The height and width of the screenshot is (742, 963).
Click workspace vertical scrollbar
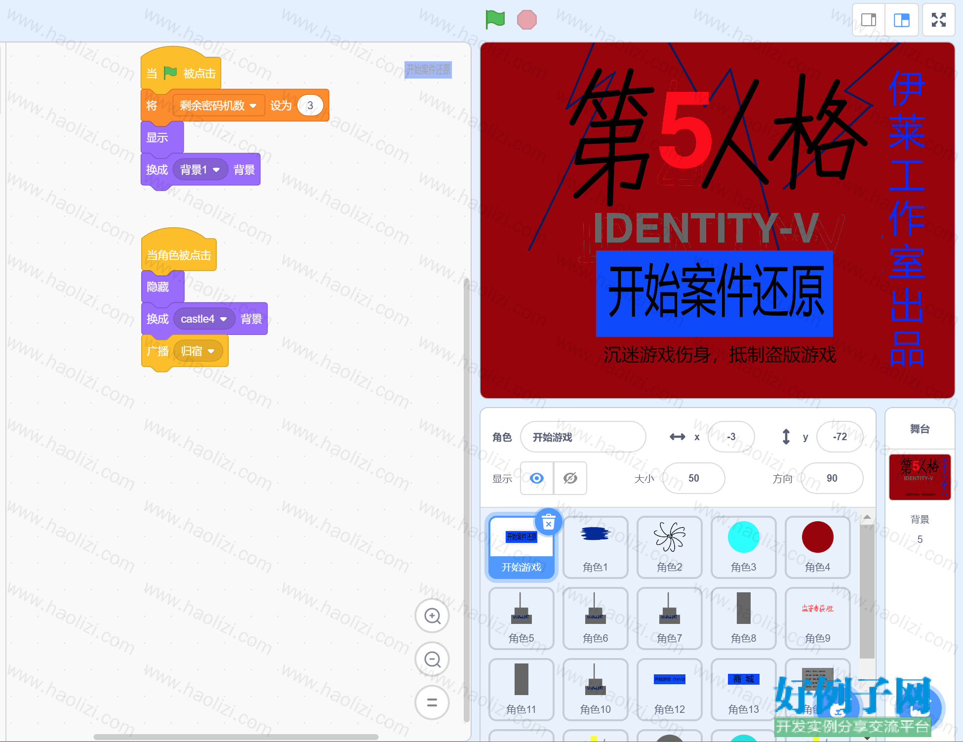(x=466, y=500)
